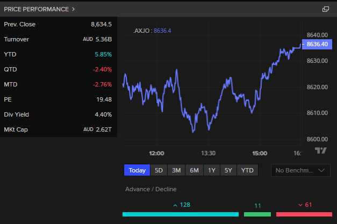The height and width of the screenshot is (224, 337).
Task: Switch chart to 5D range
Action: [x=159, y=170]
